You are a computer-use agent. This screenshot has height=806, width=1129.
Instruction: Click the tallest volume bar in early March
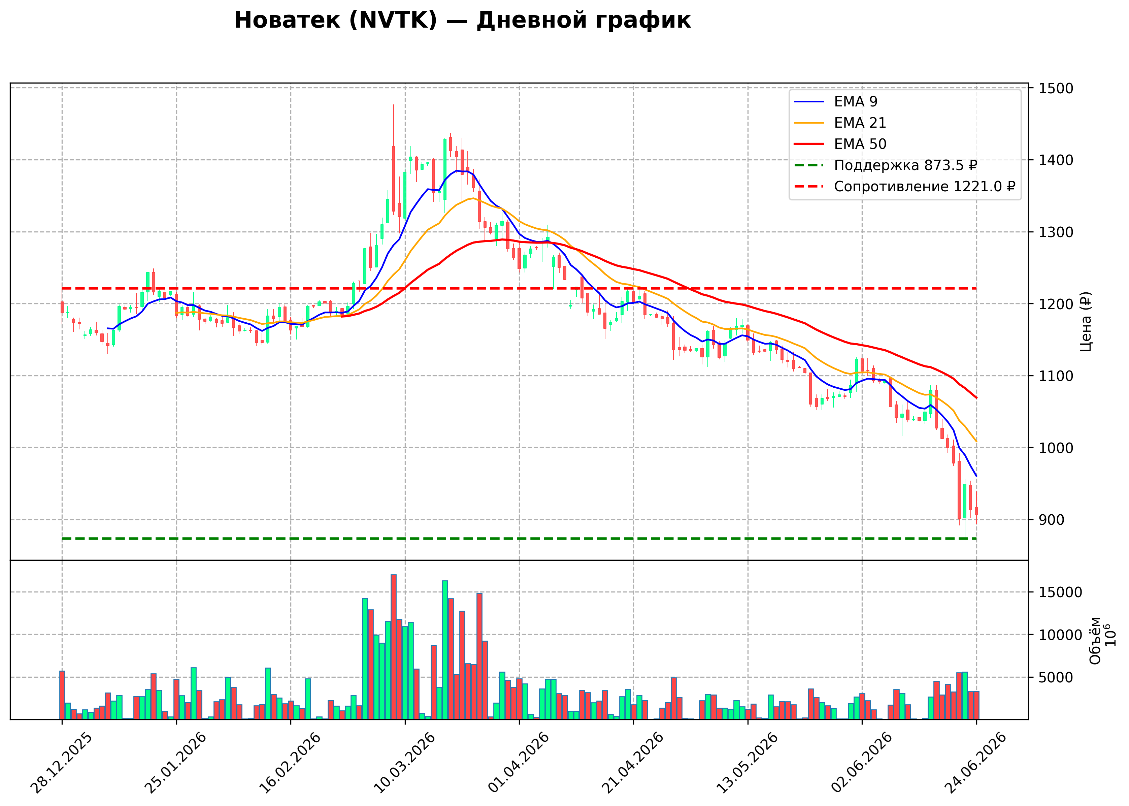point(393,647)
